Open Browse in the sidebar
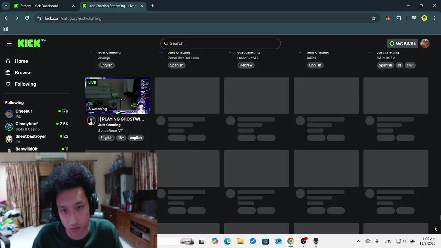 coord(23,73)
